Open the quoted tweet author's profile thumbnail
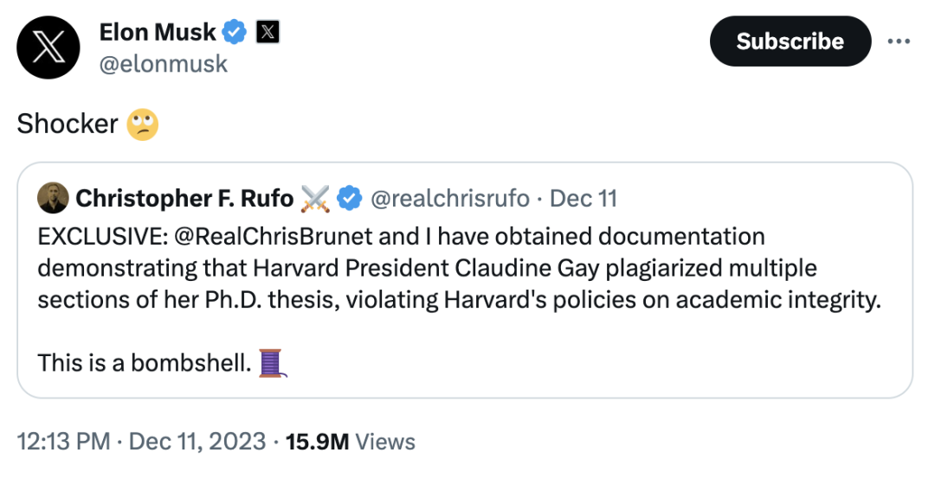 pyautogui.click(x=53, y=198)
